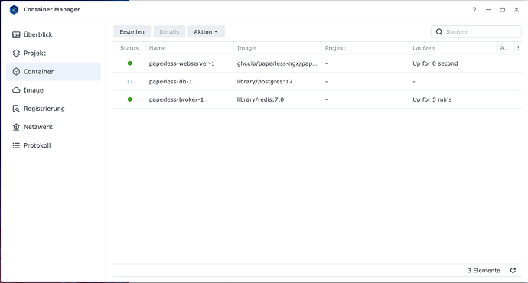This screenshot has width=528, height=283.
Task: Minimize the Container Manager window
Action: point(488,10)
